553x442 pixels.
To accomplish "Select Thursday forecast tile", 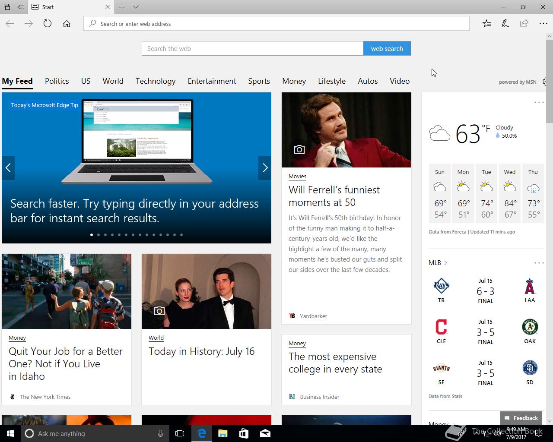I will point(533,193).
